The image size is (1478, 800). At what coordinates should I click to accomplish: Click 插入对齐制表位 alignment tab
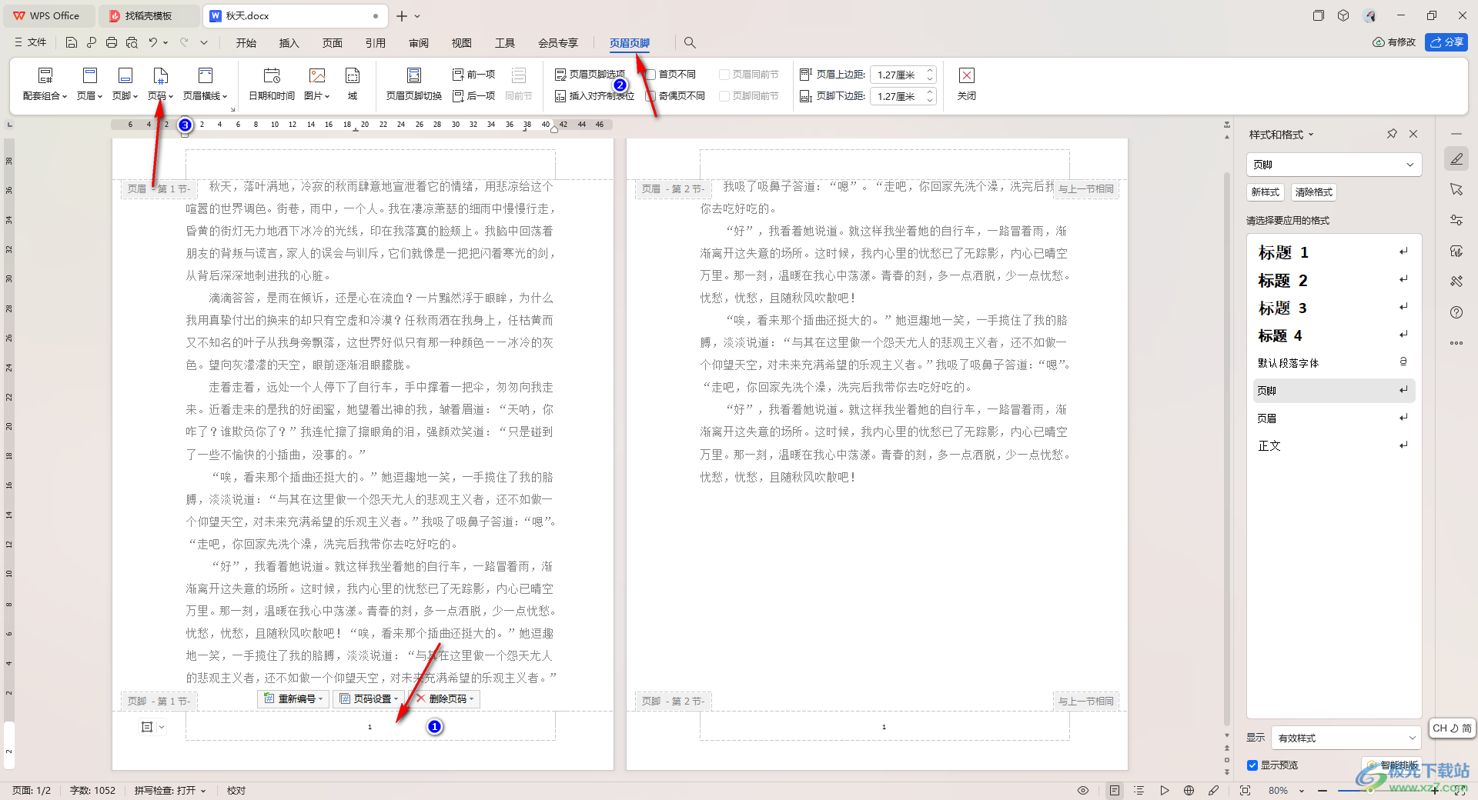[x=594, y=96]
